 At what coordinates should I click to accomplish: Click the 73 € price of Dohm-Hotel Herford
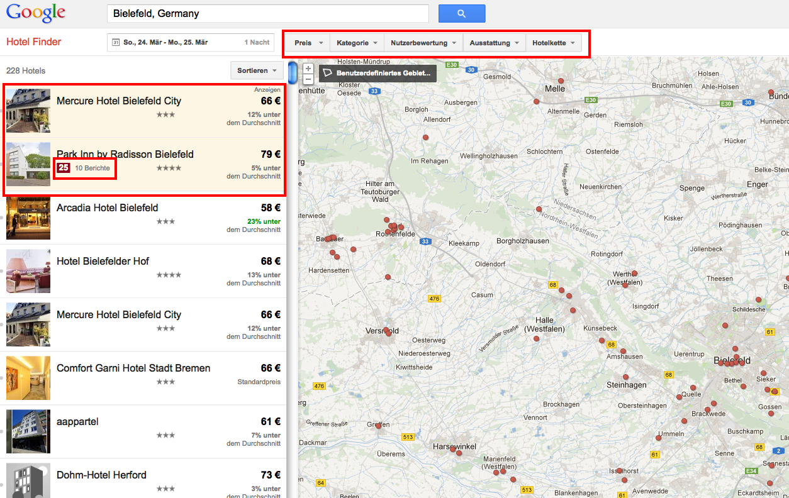(x=271, y=475)
